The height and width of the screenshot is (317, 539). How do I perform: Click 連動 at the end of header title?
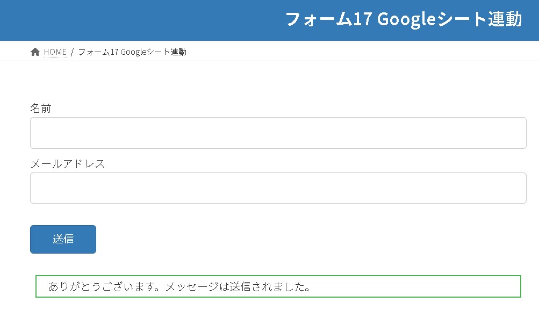tap(505, 20)
